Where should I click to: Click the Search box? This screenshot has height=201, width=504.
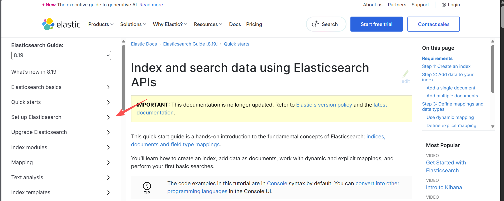[326, 24]
